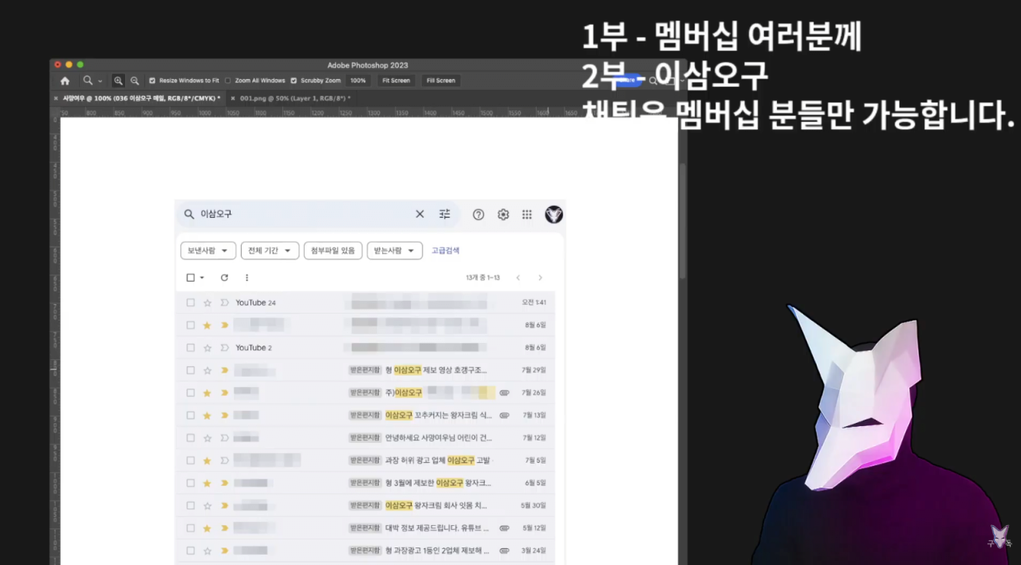Open Gmail search filter options icon

(445, 214)
